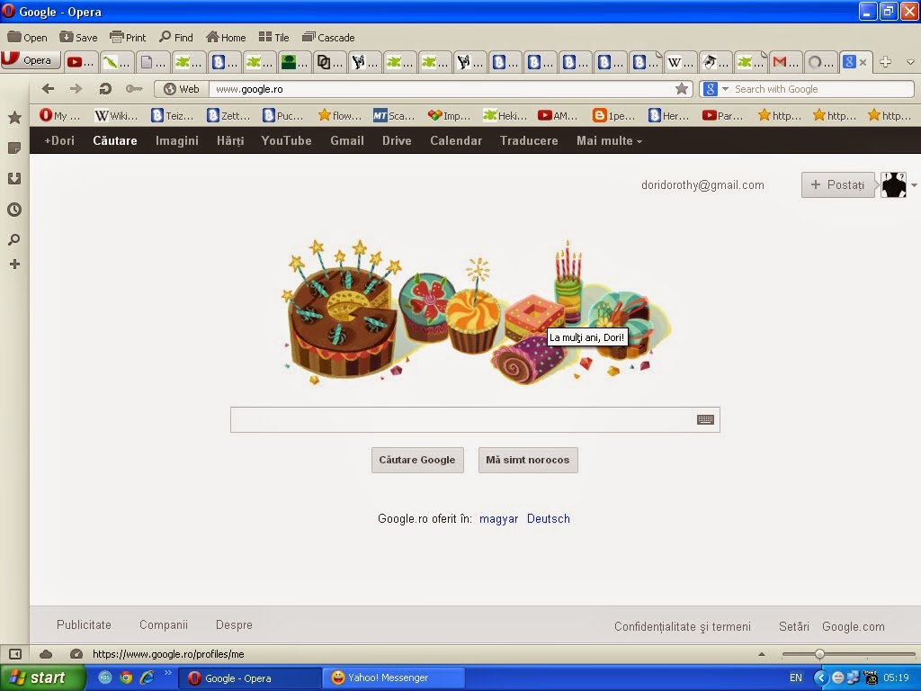Select Hărți in Google bar
921x691 pixels.
tap(230, 141)
